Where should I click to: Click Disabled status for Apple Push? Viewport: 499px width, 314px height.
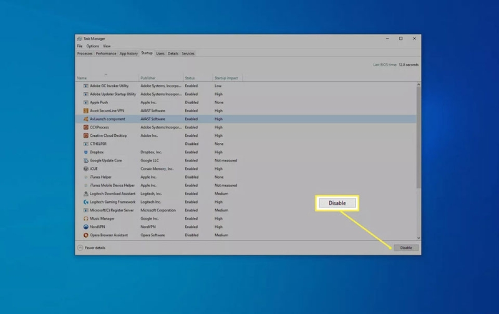click(191, 102)
